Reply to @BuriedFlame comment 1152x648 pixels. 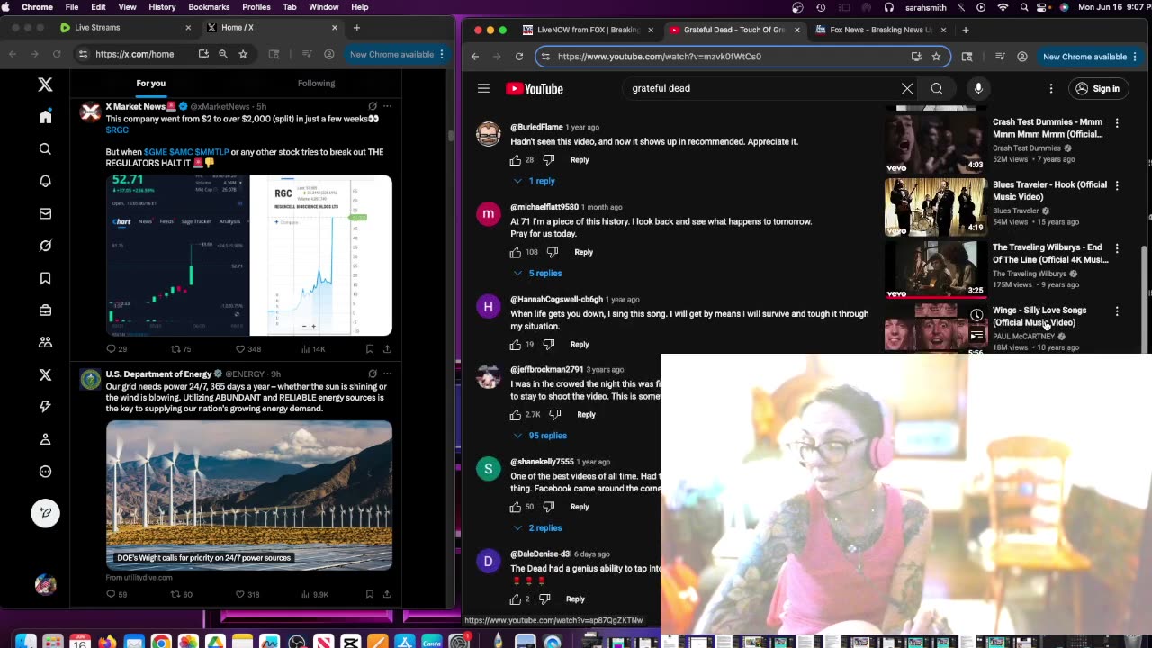(x=580, y=160)
